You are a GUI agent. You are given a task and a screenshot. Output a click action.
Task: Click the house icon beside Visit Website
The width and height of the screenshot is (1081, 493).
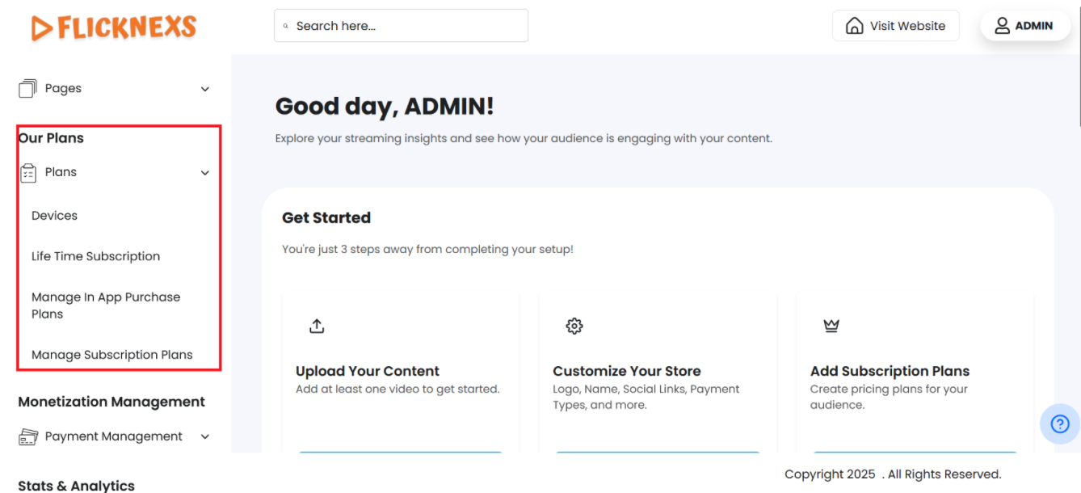click(x=854, y=26)
